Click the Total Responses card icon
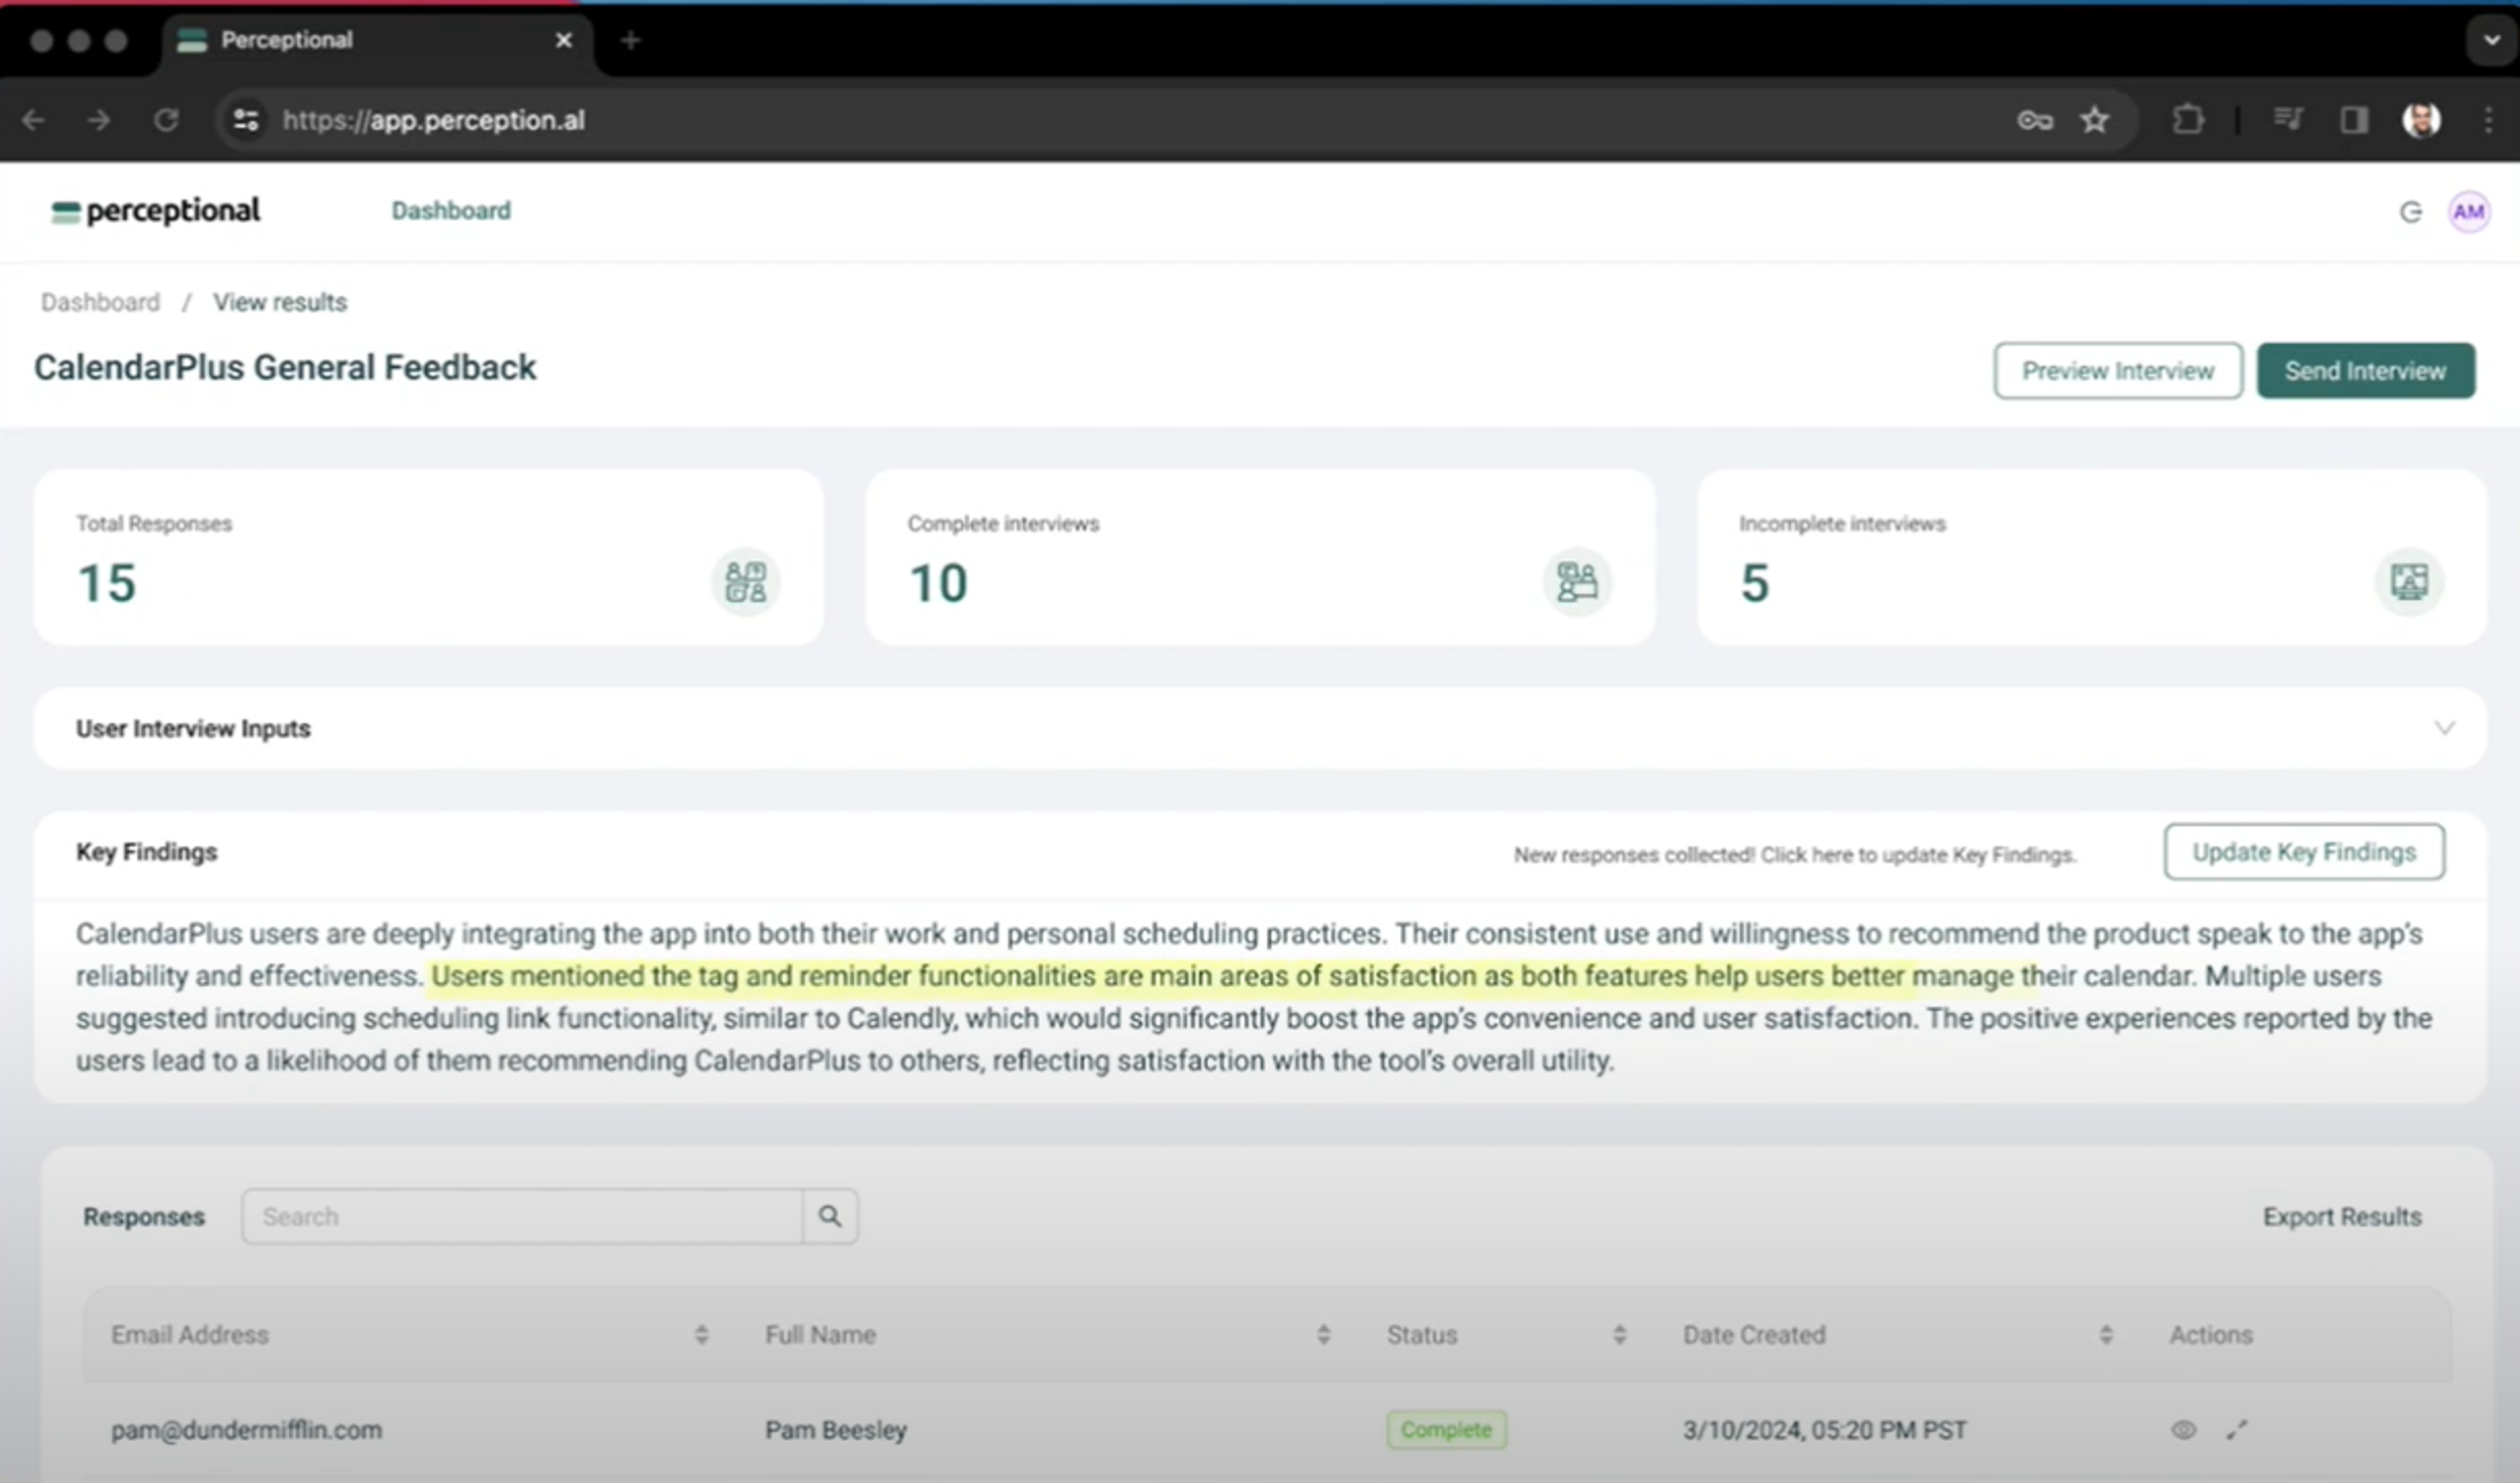2520x1483 pixels. pyautogui.click(x=745, y=581)
